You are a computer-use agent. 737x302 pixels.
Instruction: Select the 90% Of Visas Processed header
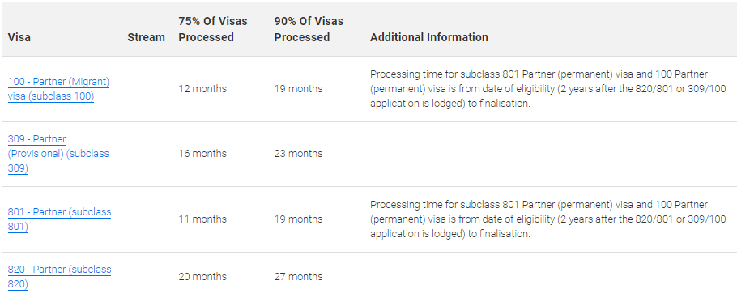point(309,29)
